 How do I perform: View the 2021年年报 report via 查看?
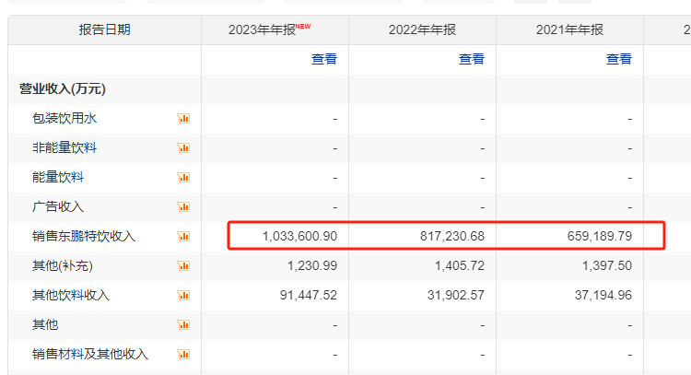pos(618,59)
